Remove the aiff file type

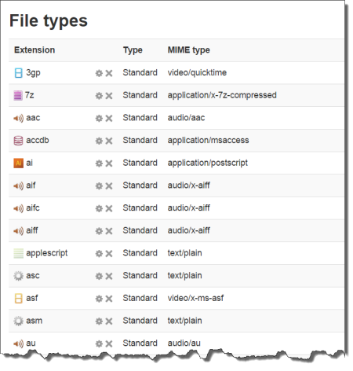tap(109, 231)
